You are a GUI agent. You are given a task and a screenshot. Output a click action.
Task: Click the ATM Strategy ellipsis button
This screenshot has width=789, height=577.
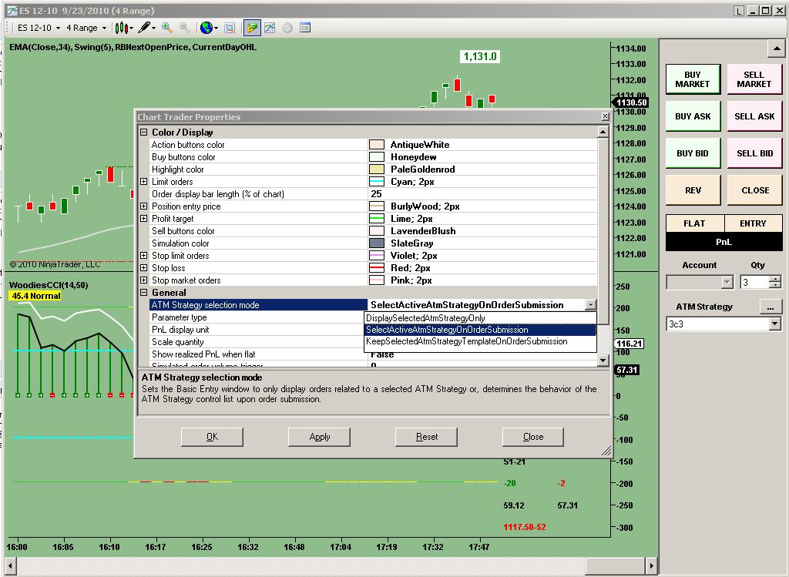(771, 307)
